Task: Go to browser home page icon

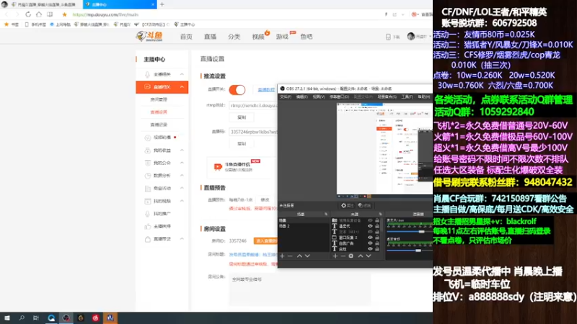Action: click(39, 14)
